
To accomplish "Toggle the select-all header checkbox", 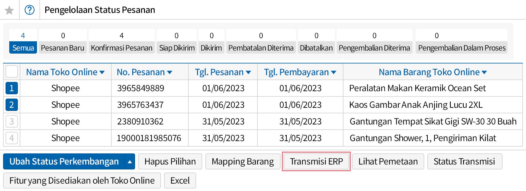I will pos(12,72).
